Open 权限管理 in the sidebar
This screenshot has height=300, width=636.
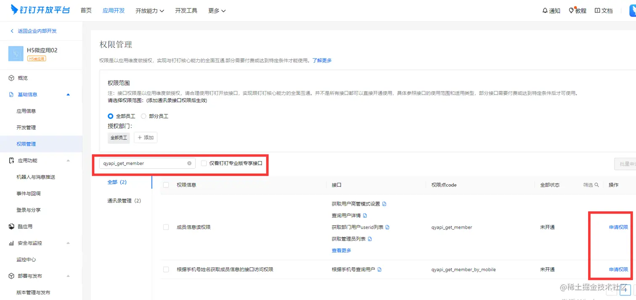[26, 144]
